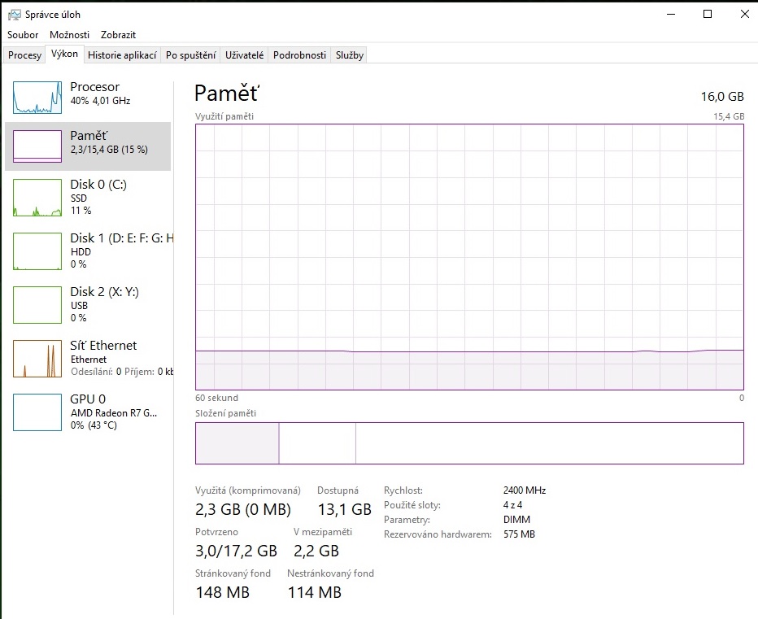Viewport: 758px width, 619px height.
Task: Click the Složení paměti composition bar
Action: coord(469,443)
